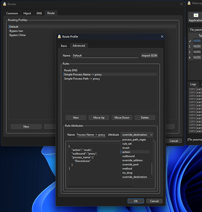Delete the selected rule
Screen dimensions: 202x212
click(145, 117)
